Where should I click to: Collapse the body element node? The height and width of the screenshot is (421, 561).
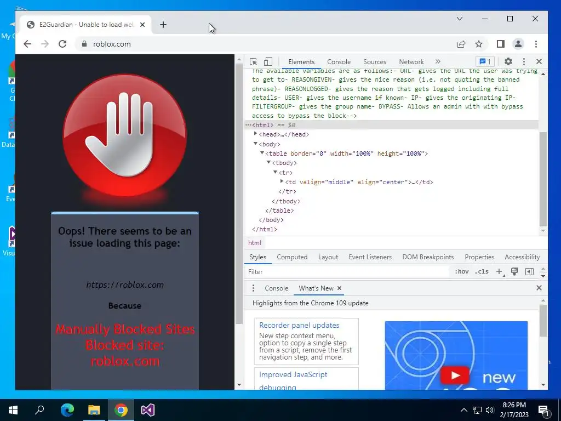tap(255, 144)
